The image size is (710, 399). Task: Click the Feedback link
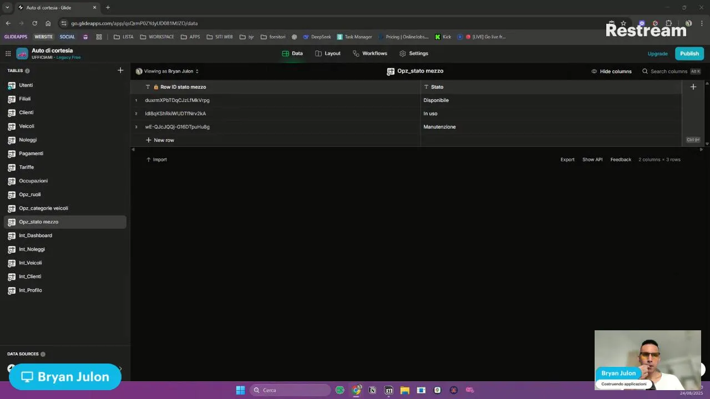pos(621,160)
